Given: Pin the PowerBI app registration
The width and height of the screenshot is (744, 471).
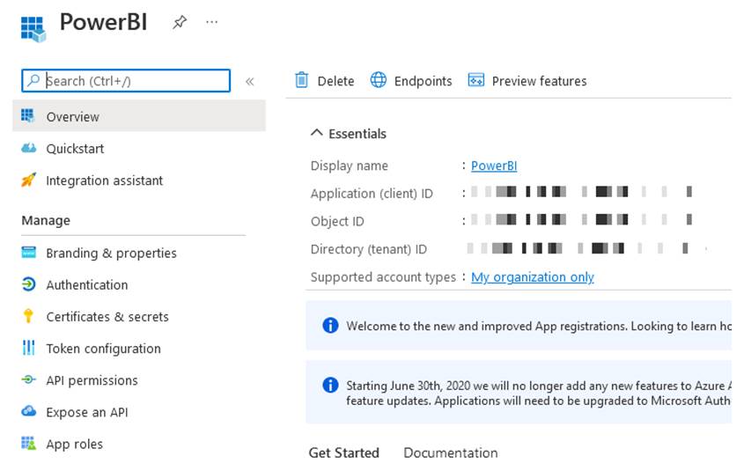Looking at the screenshot, I should 180,22.
